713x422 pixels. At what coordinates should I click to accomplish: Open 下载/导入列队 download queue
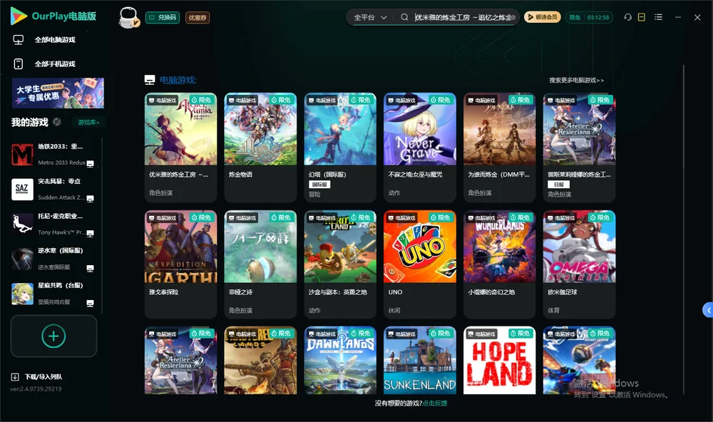click(37, 376)
